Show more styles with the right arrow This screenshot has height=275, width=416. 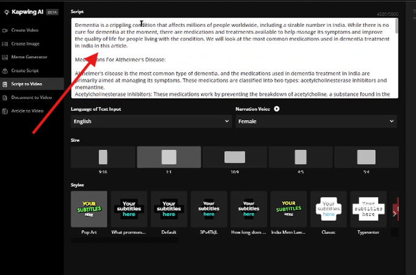click(395, 214)
